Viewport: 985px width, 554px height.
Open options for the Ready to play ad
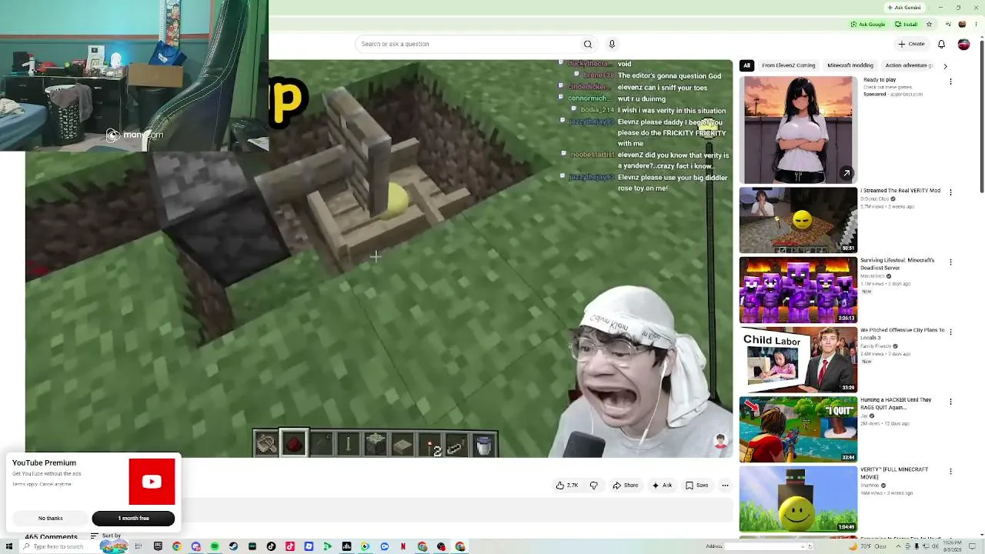(950, 82)
